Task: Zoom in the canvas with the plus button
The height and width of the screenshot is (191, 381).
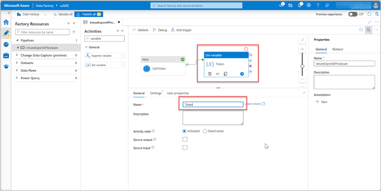Action: [302, 49]
